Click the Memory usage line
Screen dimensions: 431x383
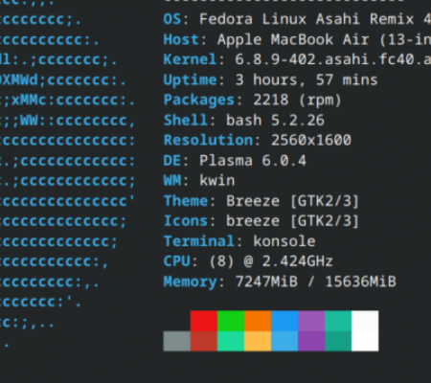280,282
